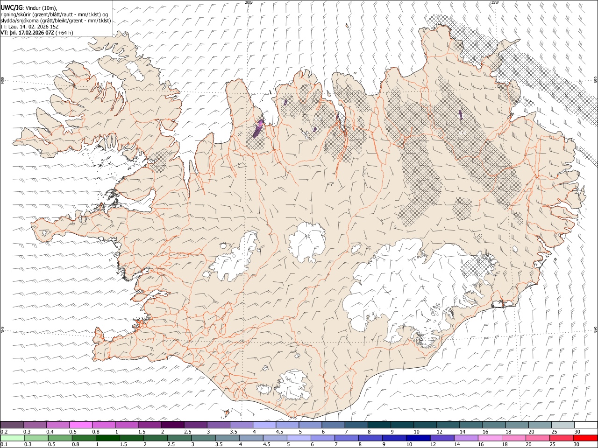Click the 'IT: Lau. 14. 02. 2026 15Z' line
The width and height of the screenshot is (598, 448).
pos(29,27)
